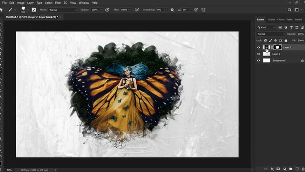
Task: Click the add layer mask icon
Action: point(278,169)
